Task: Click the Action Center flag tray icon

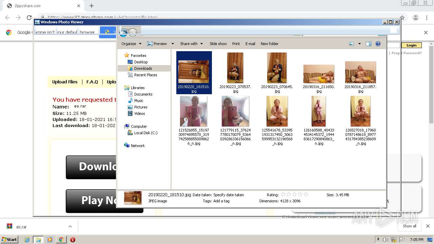Action: (401, 240)
